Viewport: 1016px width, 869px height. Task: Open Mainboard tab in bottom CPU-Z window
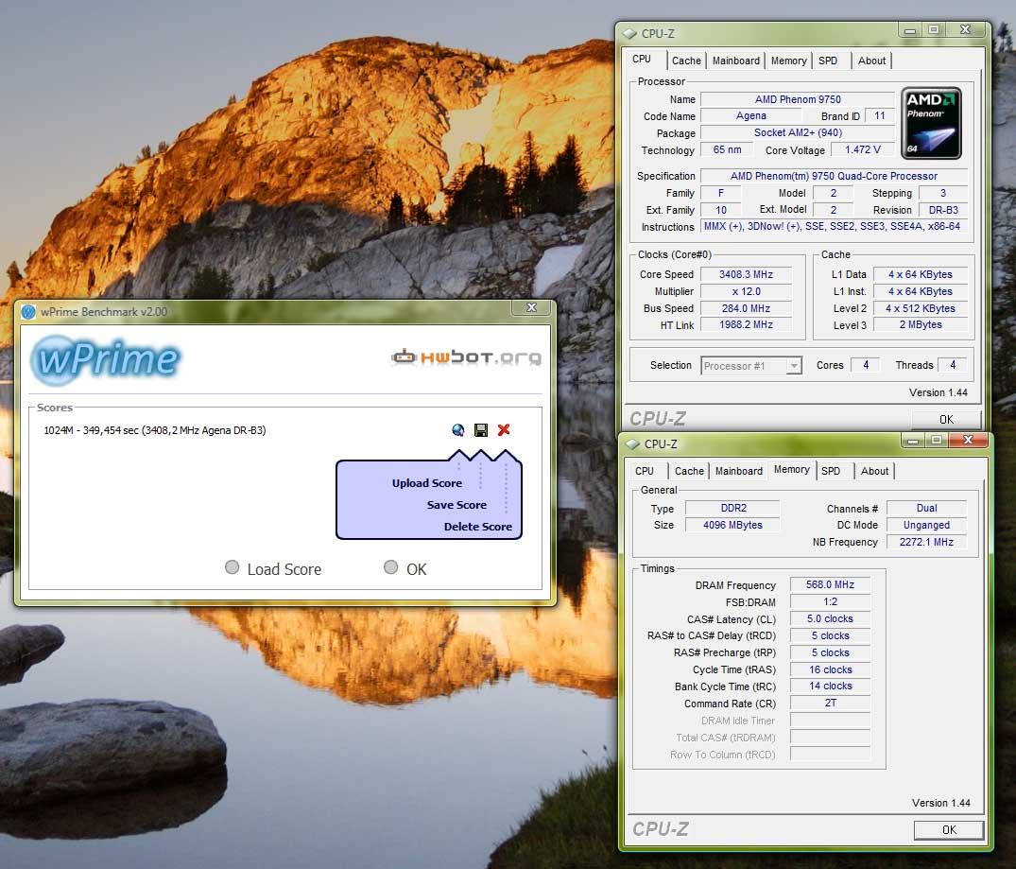(739, 471)
